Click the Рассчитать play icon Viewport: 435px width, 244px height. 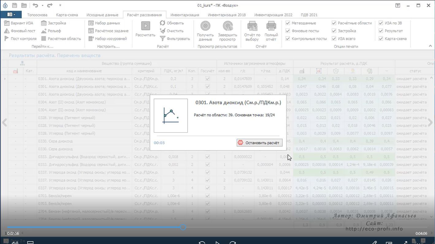(x=145, y=26)
